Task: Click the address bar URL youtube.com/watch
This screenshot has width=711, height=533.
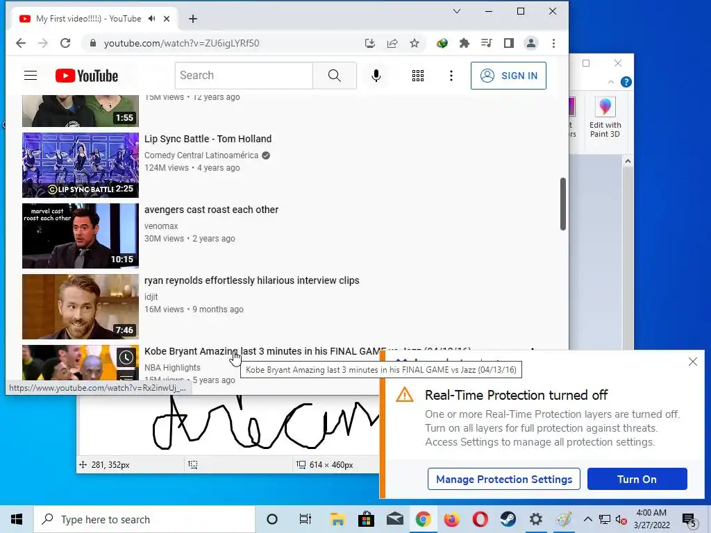Action: (181, 43)
